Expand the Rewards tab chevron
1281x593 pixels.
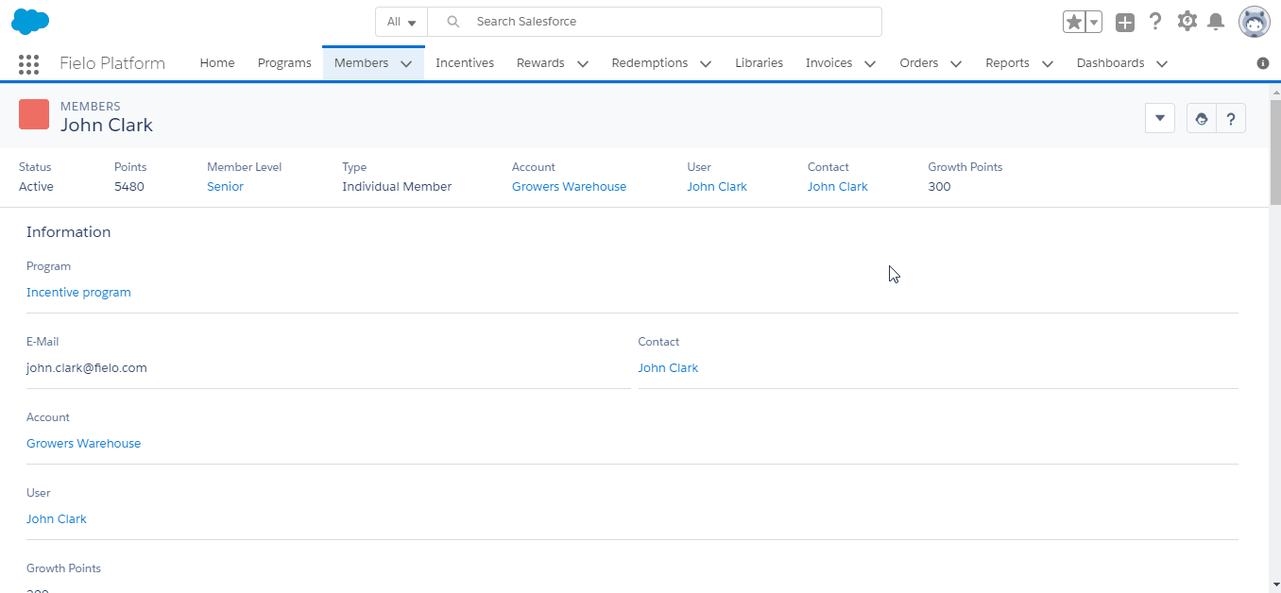(583, 63)
